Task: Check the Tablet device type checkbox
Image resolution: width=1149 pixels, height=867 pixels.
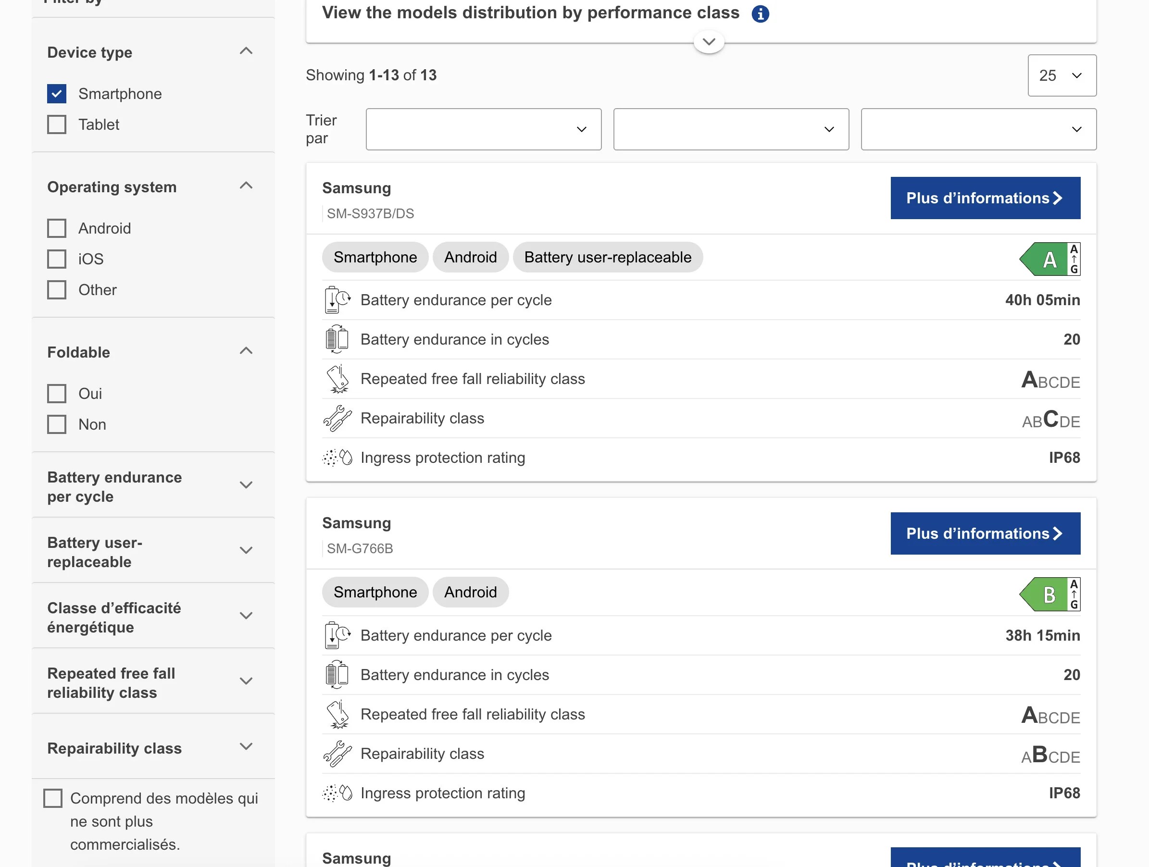Action: pos(57,124)
